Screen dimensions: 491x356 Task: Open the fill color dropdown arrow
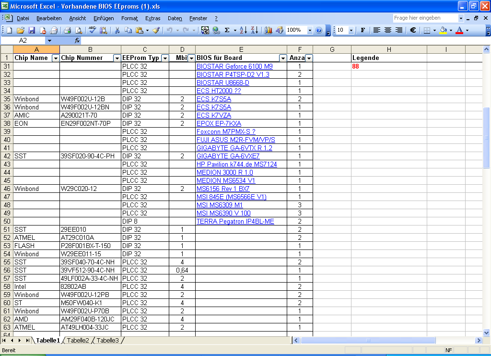pyautogui.click(x=451, y=30)
